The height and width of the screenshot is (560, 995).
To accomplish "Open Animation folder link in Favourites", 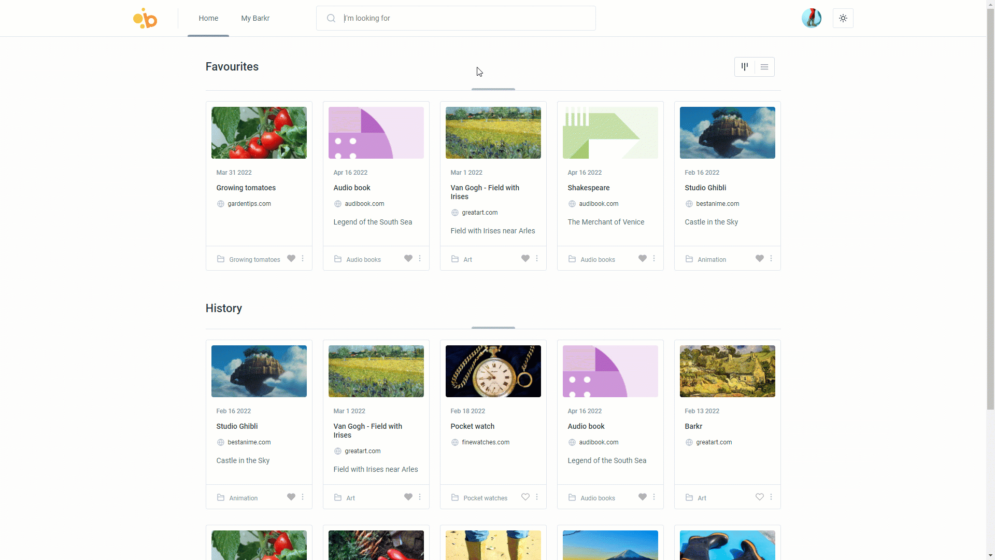I will (712, 259).
